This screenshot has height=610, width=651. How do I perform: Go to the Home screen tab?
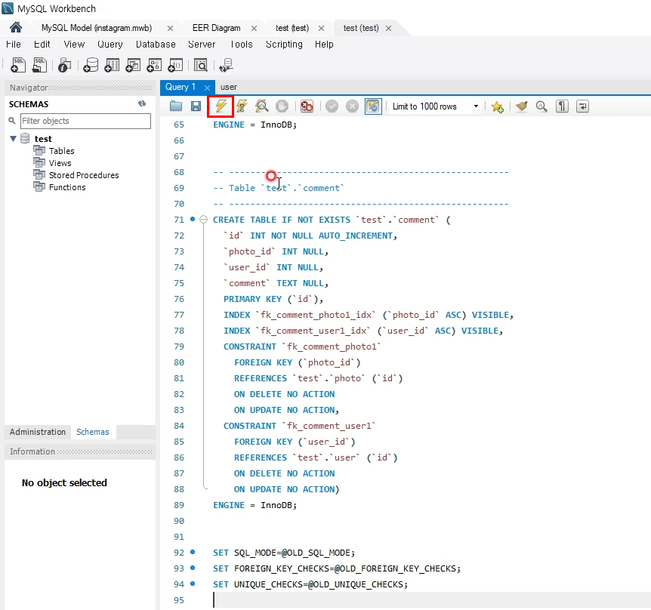tap(16, 28)
